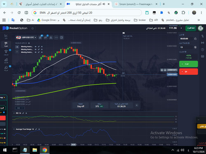Open the multi-chart layout icon
The image size is (206, 154).
click(61, 37)
